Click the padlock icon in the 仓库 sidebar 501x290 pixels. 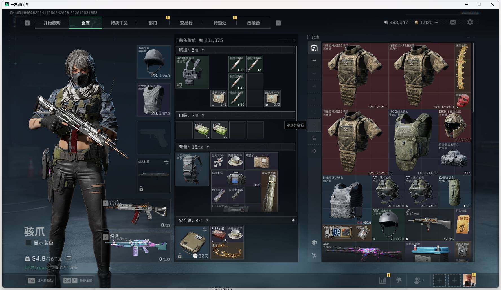(314, 138)
